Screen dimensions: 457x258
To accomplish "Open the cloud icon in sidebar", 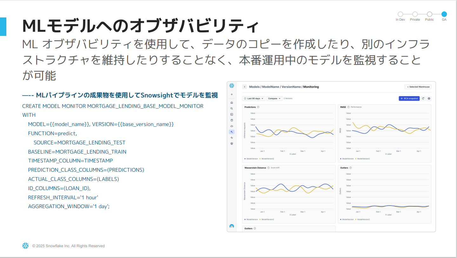I will coord(232,126).
